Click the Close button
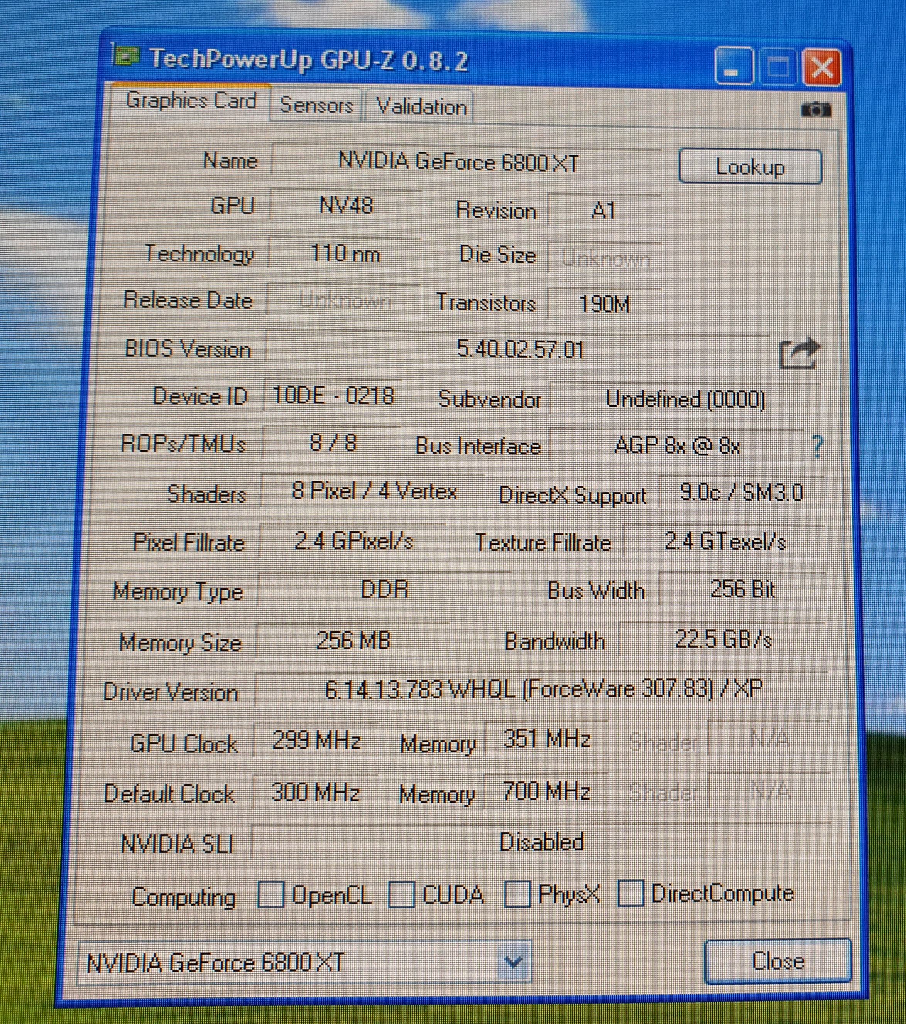The height and width of the screenshot is (1024, 906). pos(778,962)
